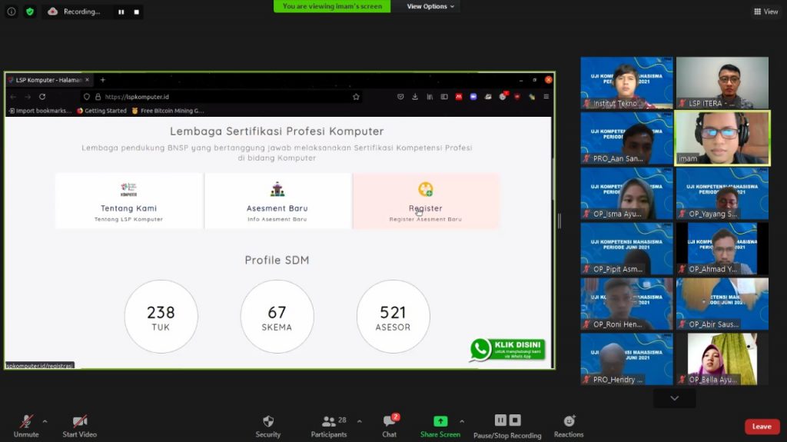Select the PRO_Aan San participant thumbnail
Viewport: 787px width, 442px height.
(x=627, y=138)
